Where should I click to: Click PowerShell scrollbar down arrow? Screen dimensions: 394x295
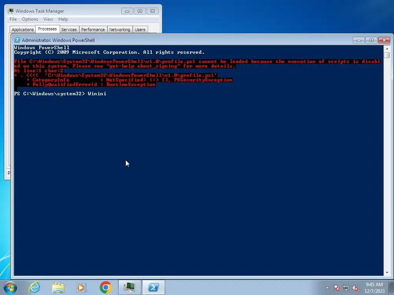(x=387, y=272)
